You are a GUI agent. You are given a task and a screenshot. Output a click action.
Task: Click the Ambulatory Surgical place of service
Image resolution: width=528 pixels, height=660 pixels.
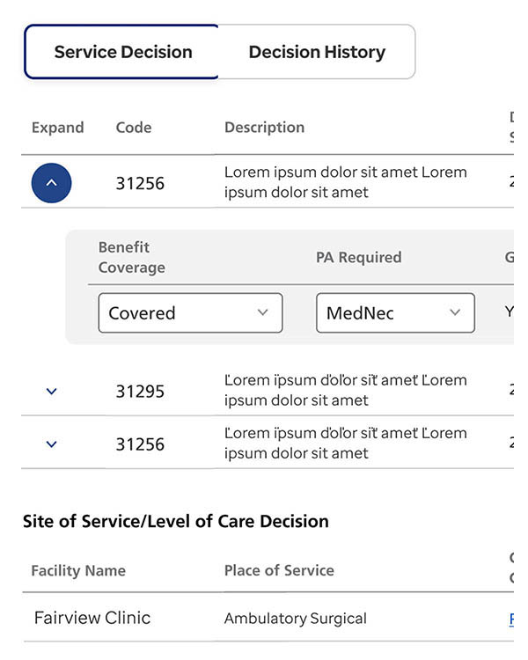pyautogui.click(x=295, y=619)
